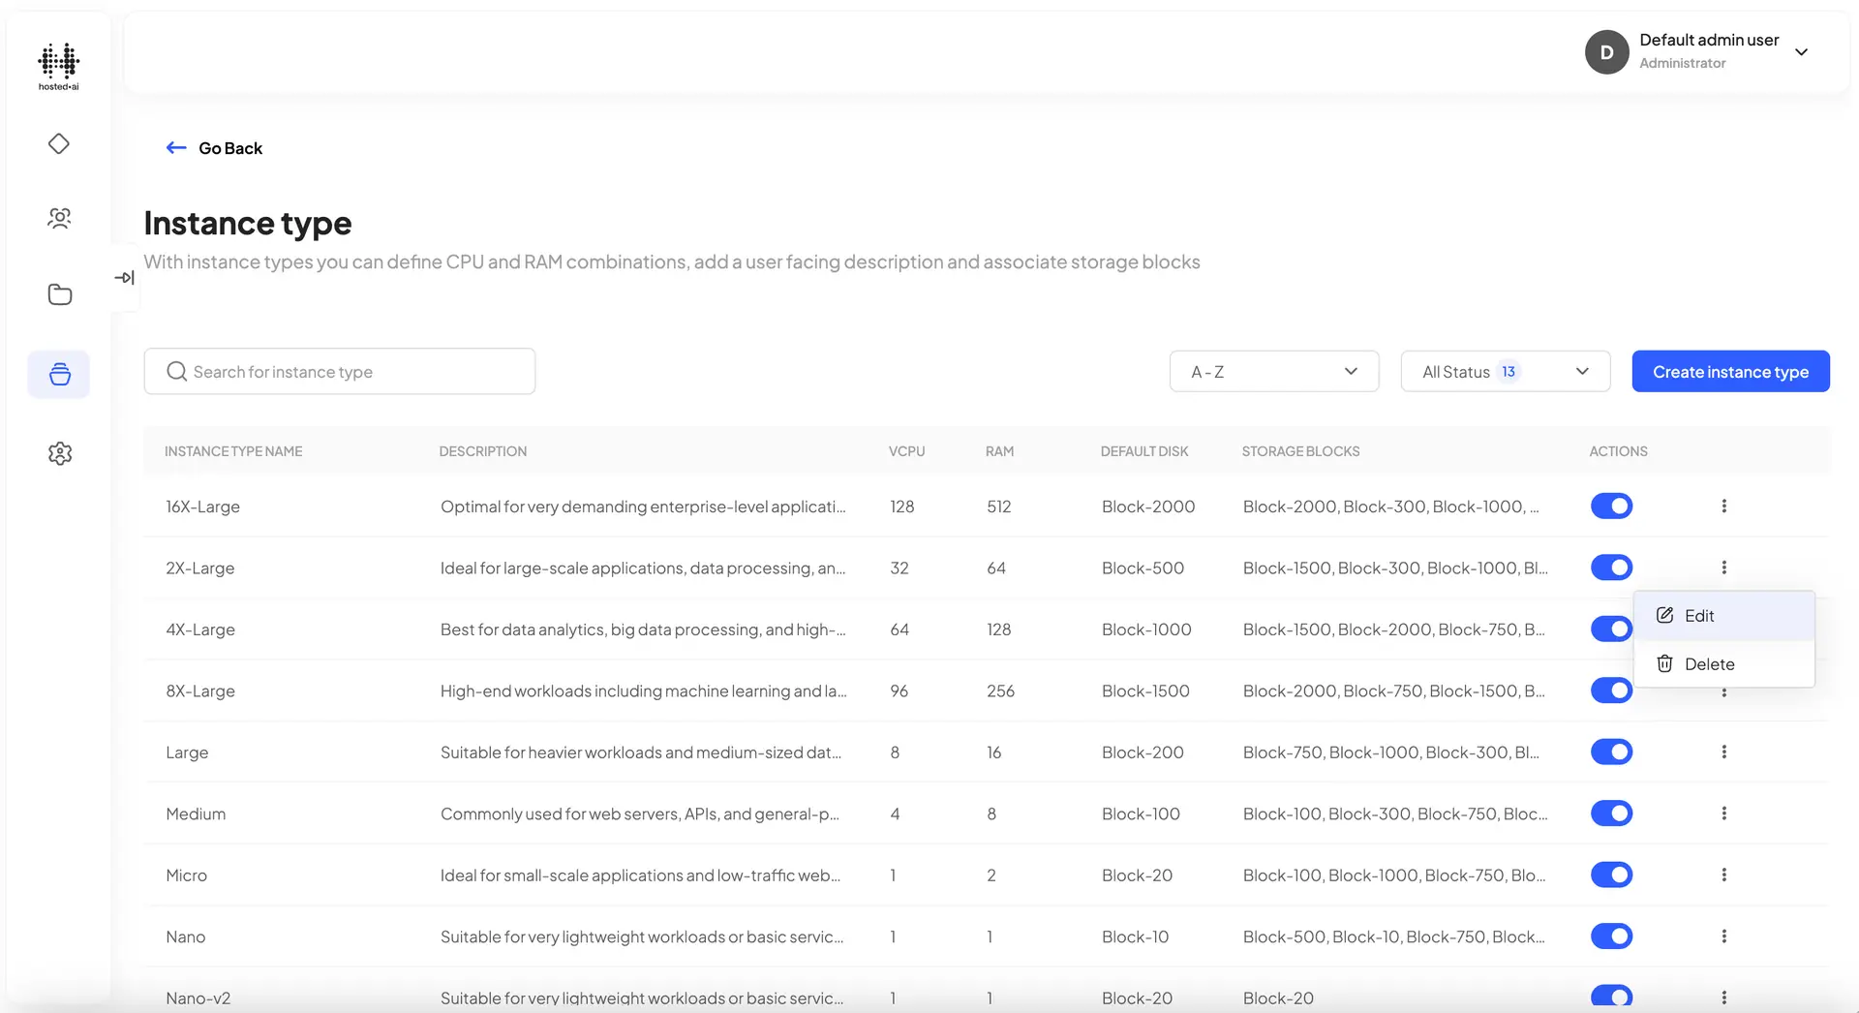This screenshot has width=1859, height=1013.
Task: Open the kebab menu for the Micro row
Action: [x=1723, y=875]
